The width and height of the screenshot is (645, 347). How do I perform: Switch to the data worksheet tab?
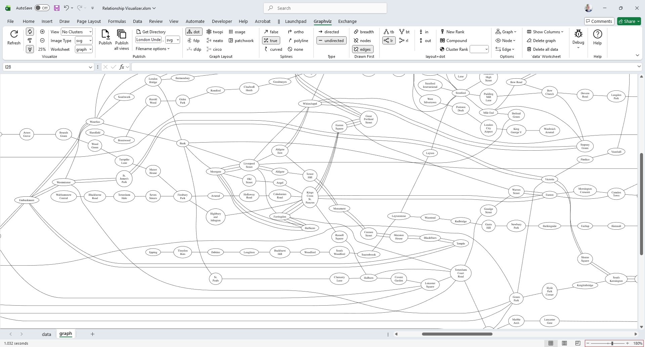point(46,334)
